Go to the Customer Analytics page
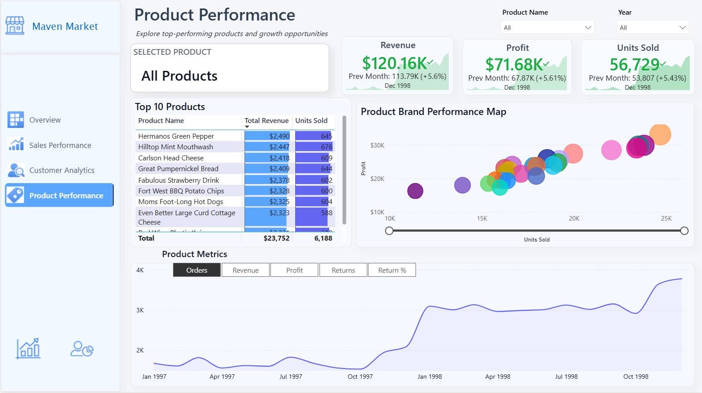 coord(62,170)
